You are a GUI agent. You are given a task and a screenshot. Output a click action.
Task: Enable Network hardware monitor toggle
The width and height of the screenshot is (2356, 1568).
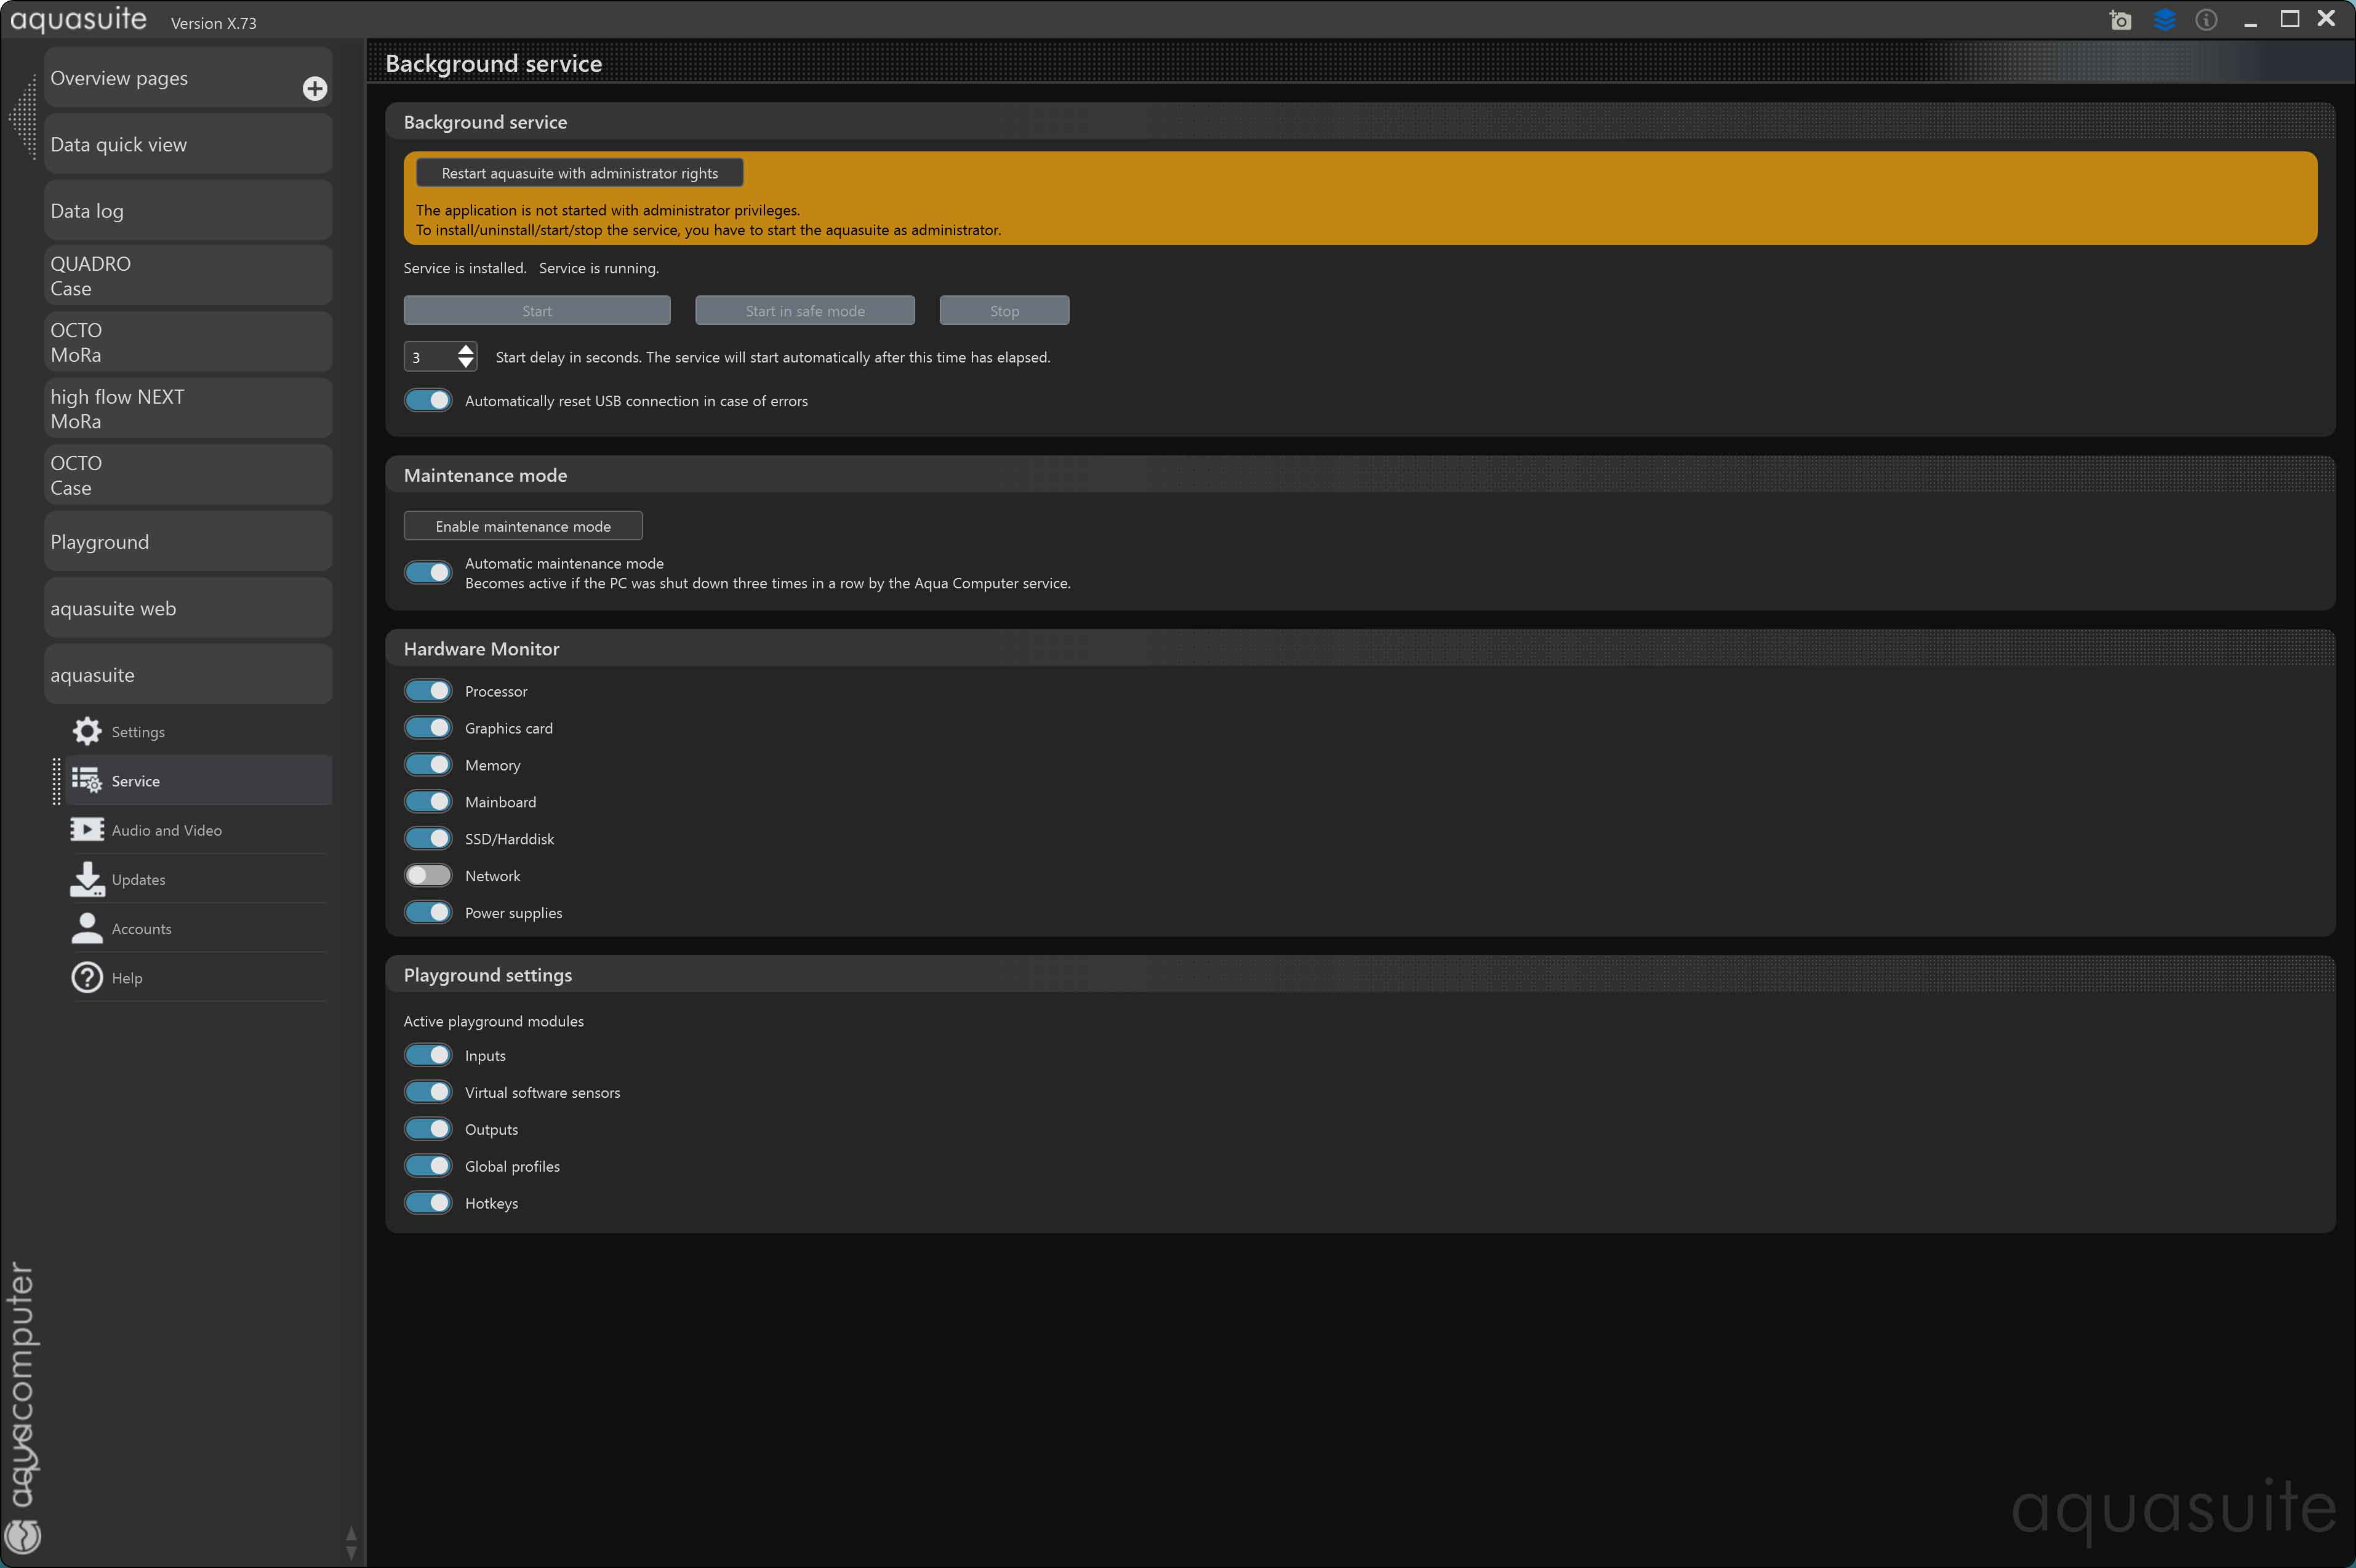coord(428,876)
